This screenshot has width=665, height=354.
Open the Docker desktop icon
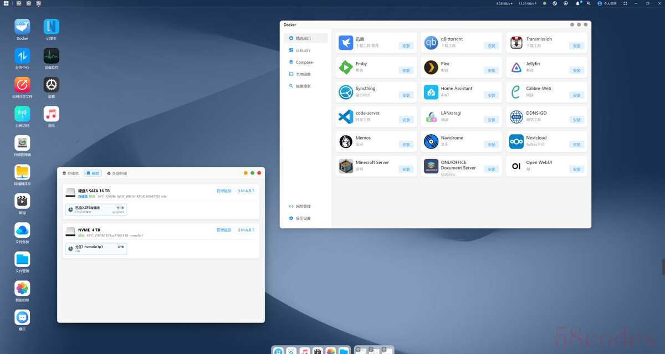[x=22, y=27]
